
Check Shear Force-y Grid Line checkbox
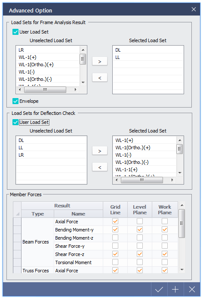click(115, 246)
